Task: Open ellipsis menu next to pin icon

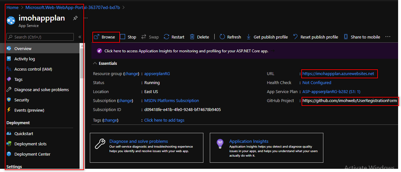Action: (x=85, y=18)
